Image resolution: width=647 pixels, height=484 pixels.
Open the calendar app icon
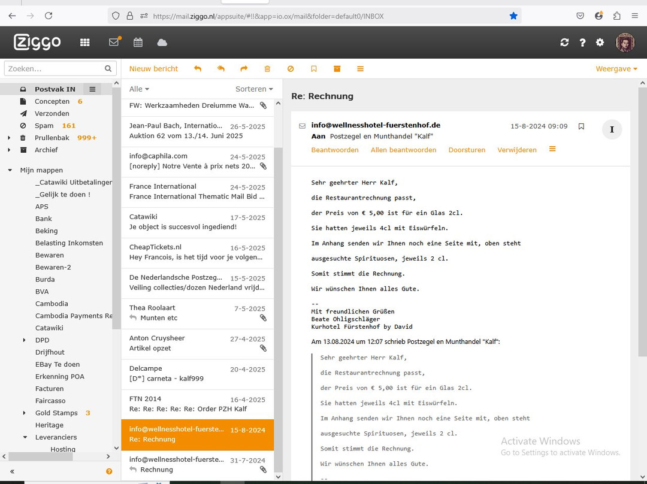click(x=138, y=43)
